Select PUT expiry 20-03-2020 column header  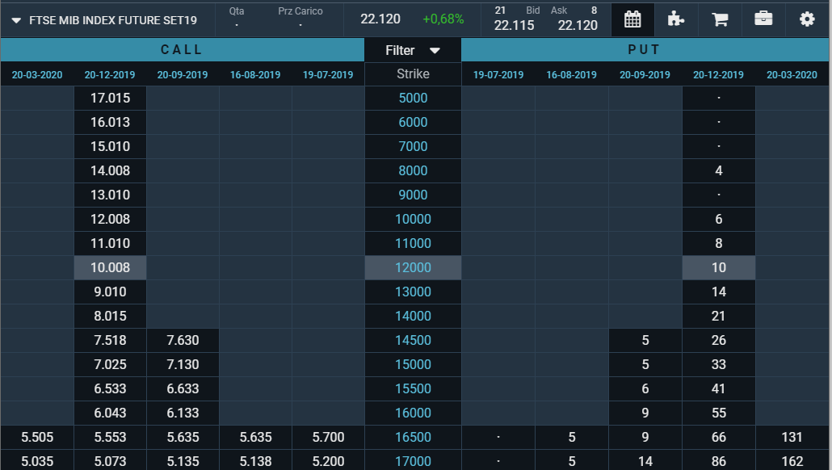792,75
